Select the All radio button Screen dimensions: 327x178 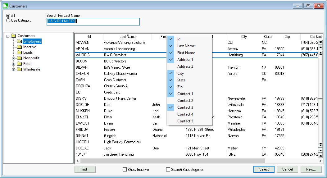(x=8, y=16)
